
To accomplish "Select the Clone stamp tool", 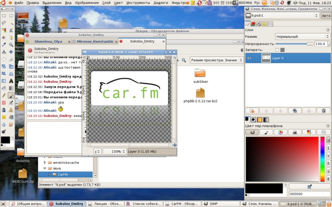I will [x=11, y=110].
